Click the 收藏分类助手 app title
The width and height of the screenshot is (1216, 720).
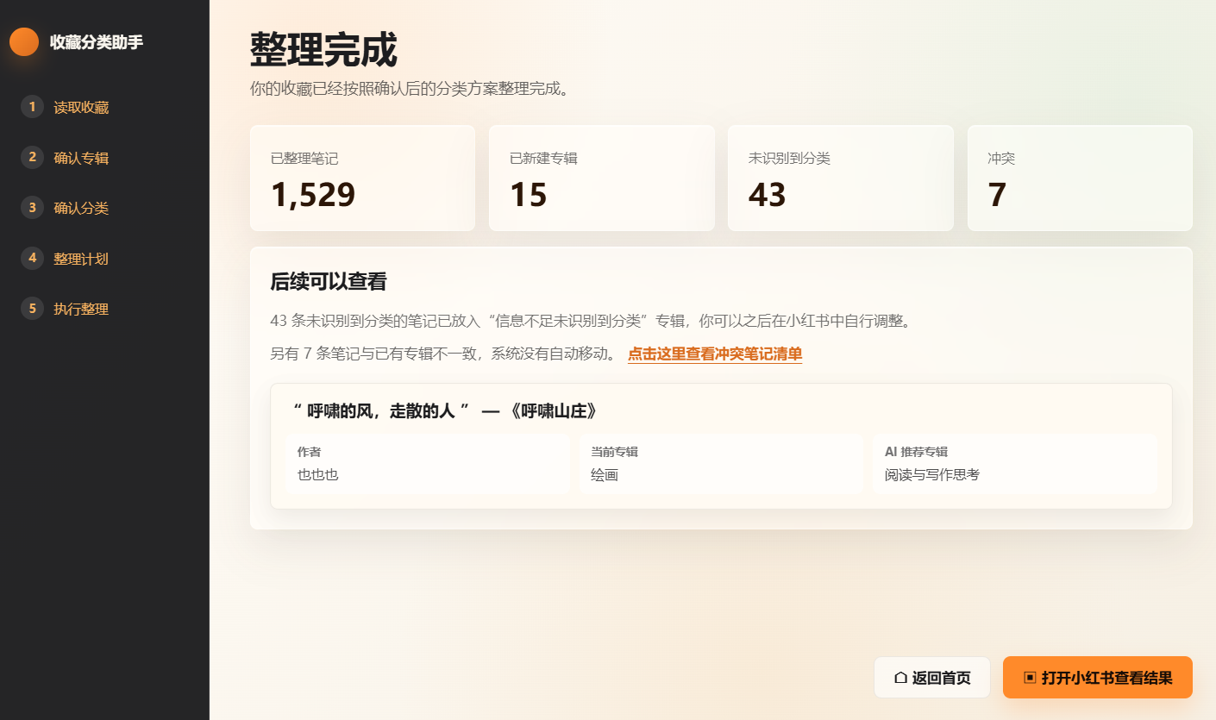pos(97,41)
